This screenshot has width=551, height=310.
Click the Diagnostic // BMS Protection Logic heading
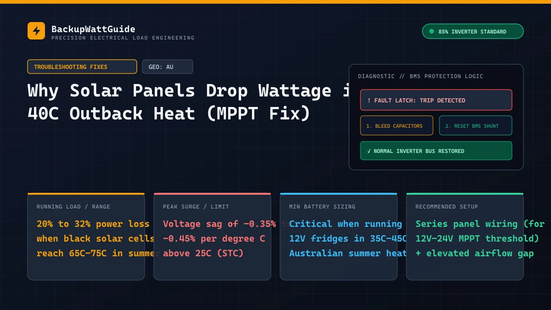[x=421, y=76]
